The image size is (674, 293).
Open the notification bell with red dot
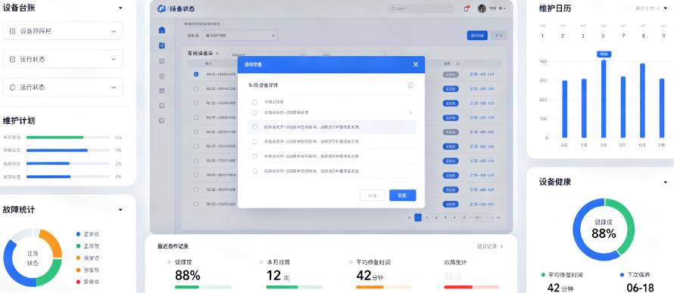pyautogui.click(x=466, y=9)
